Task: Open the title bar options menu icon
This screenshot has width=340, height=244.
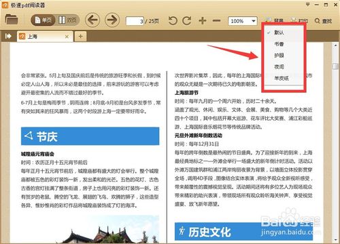Action: tap(308, 4)
